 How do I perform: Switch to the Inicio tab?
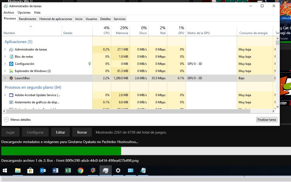coord(79,19)
